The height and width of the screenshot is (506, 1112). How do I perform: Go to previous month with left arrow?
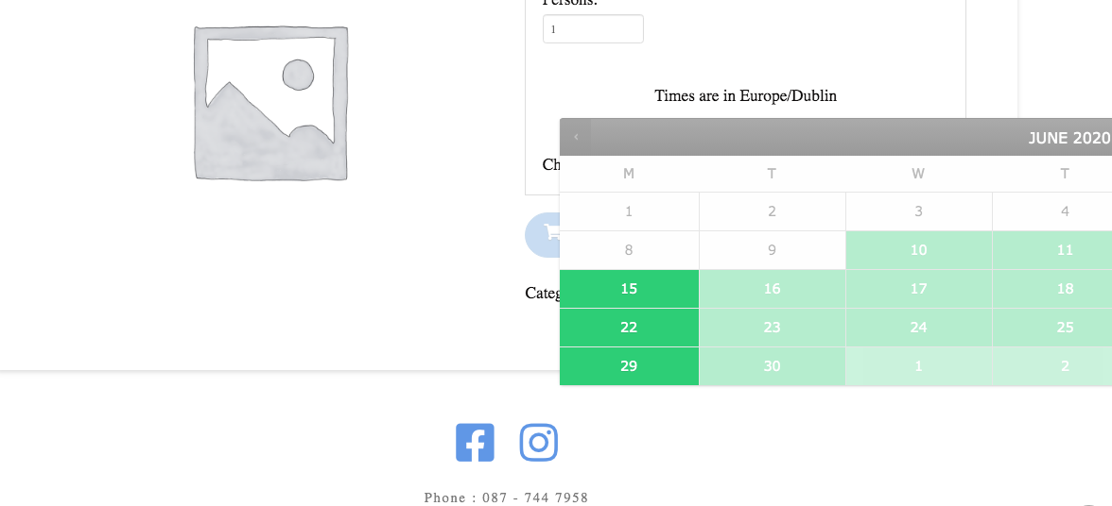(x=576, y=137)
